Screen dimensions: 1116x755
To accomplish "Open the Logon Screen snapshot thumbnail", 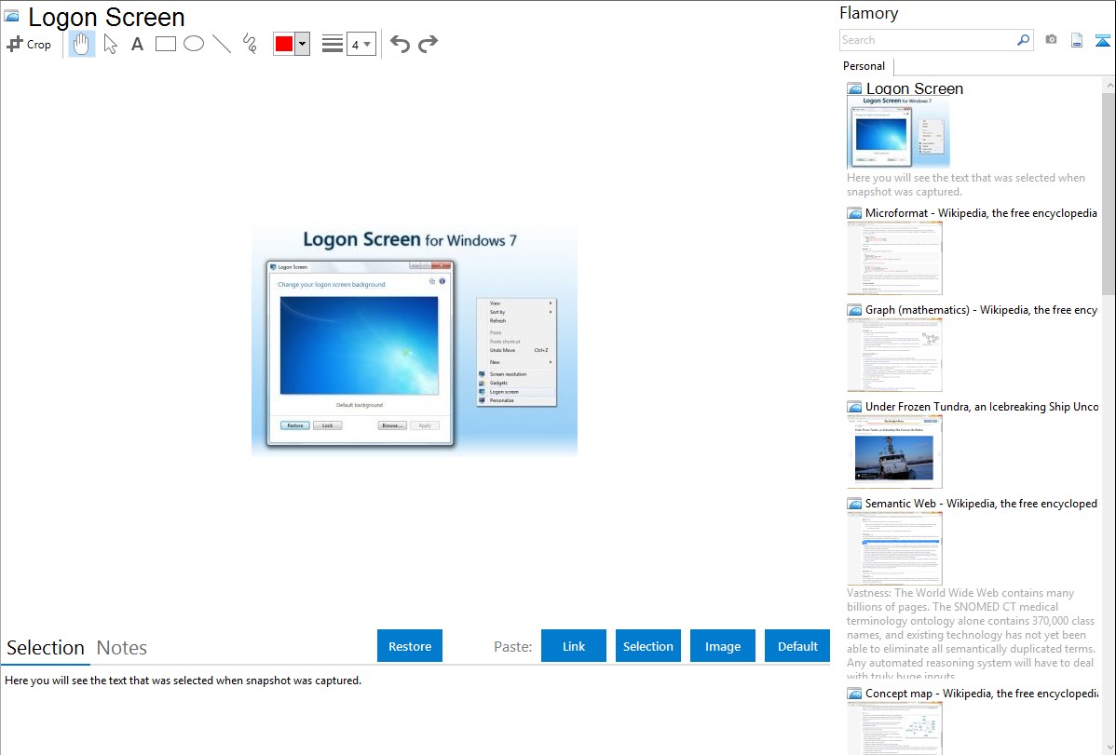I will [898, 132].
